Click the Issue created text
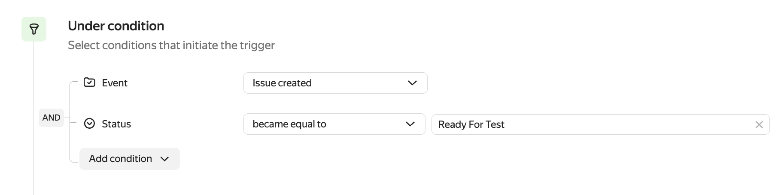 click(x=282, y=83)
